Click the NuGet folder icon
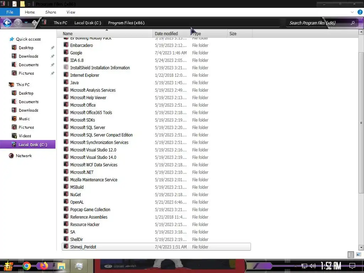364x273 pixels. [x=66, y=194]
